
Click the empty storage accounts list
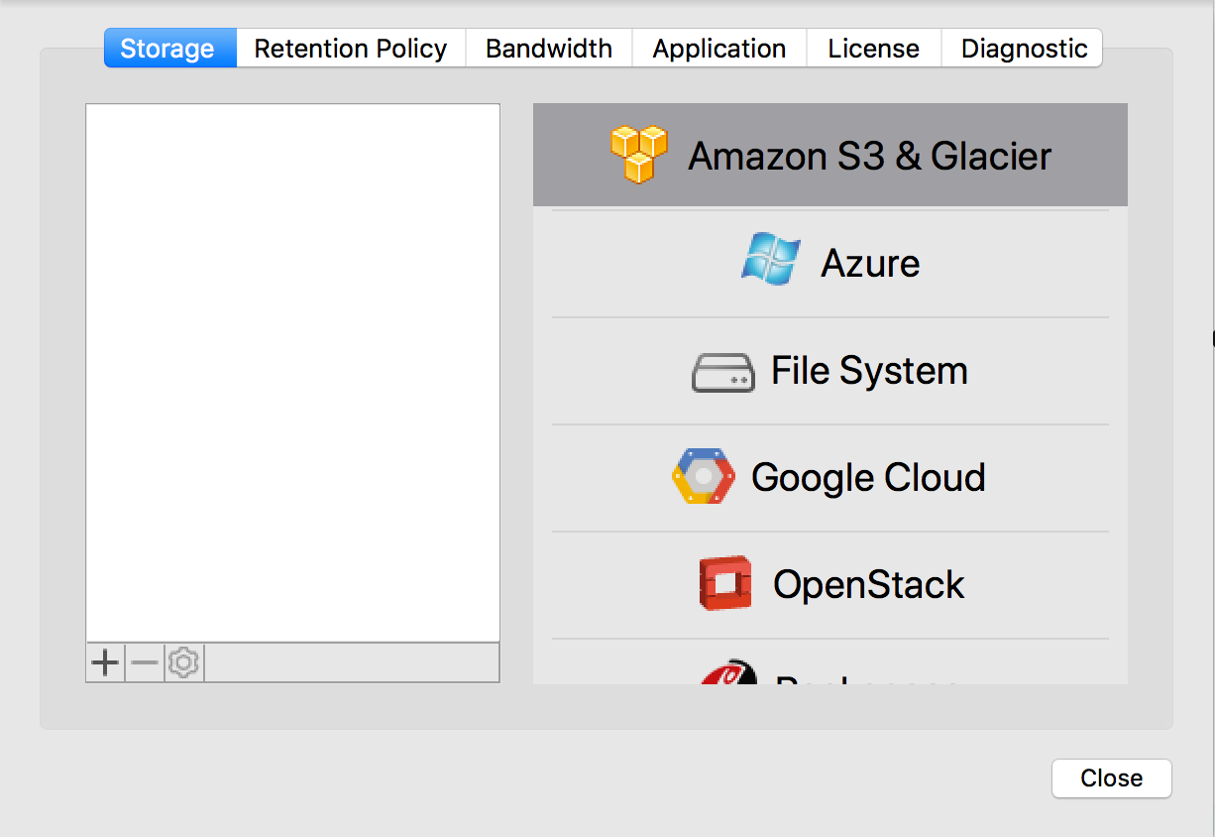pos(293,373)
